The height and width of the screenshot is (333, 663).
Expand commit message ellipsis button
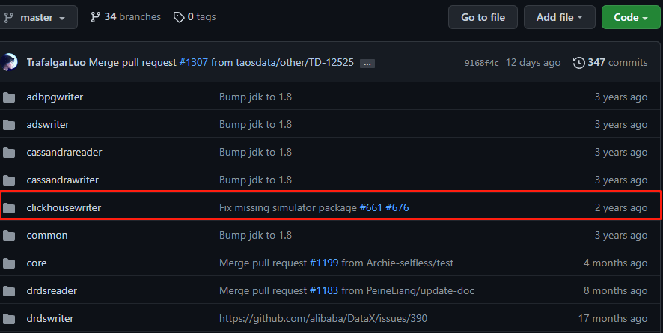pyautogui.click(x=367, y=64)
